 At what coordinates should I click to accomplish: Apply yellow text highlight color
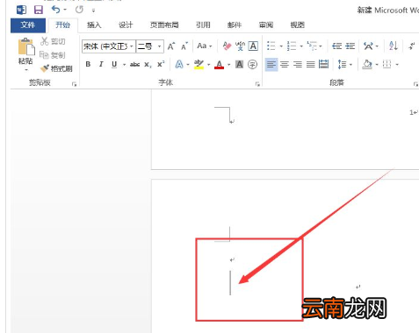199,64
